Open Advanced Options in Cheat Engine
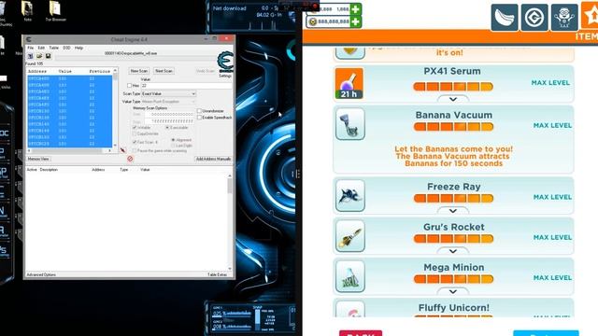The width and height of the screenshot is (598, 336). 41,274
